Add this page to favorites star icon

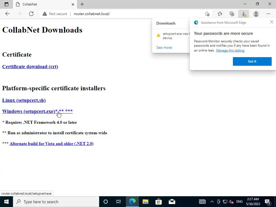coord(207,14)
